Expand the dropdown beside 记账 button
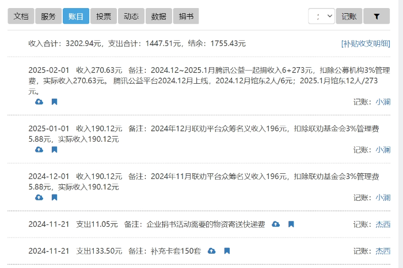The height and width of the screenshot is (268, 403). 321,17
